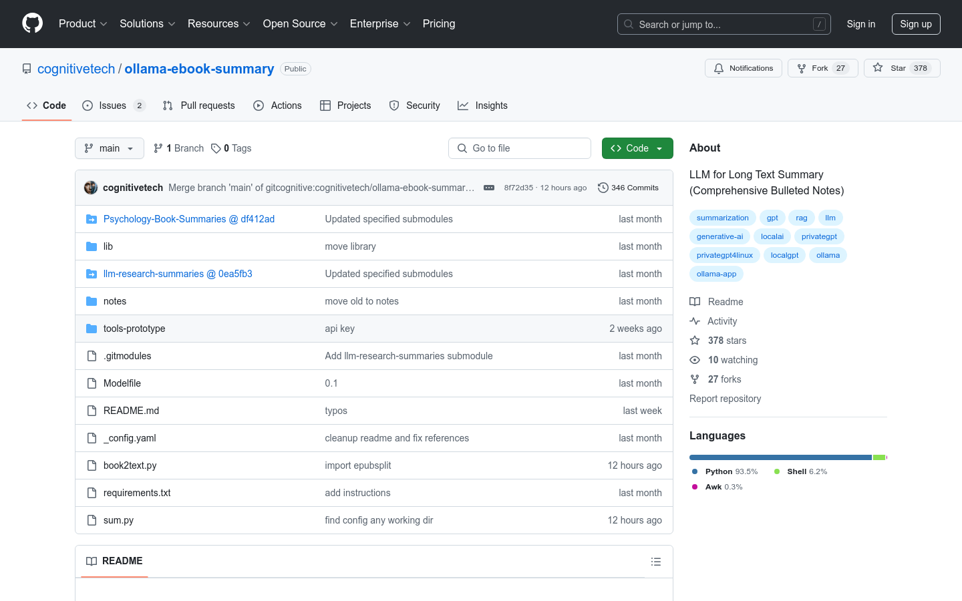This screenshot has height=601, width=962.
Task: Click the Search or jump to field
Action: 724,24
